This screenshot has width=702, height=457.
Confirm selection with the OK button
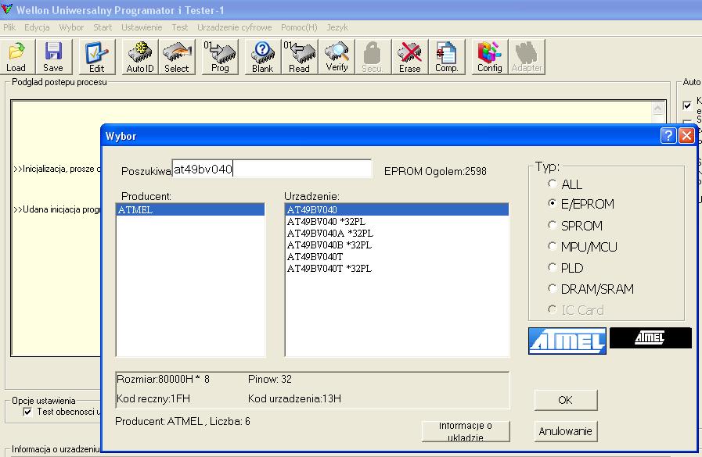(x=566, y=400)
